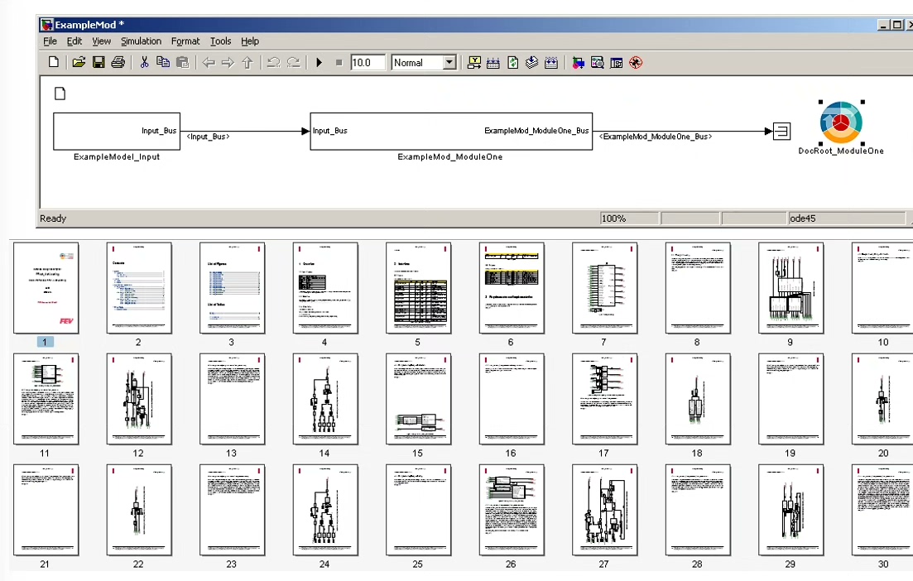The width and height of the screenshot is (913, 581).
Task: Navigate forward with the right arrow icon
Action: (x=228, y=62)
